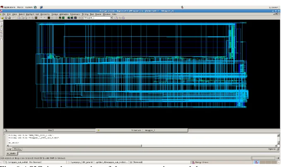Open the Power menu
The image size is (281, 167).
tap(98, 14)
